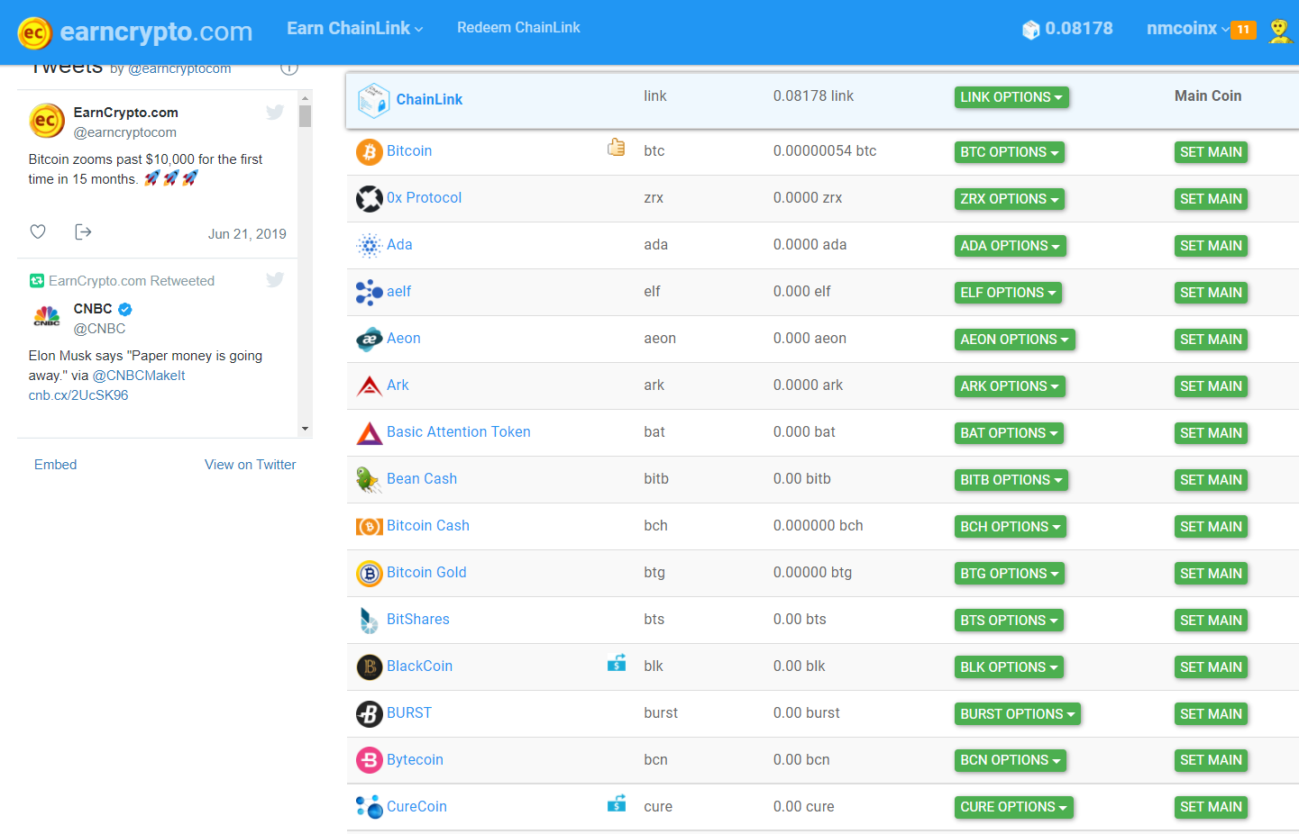The width and height of the screenshot is (1299, 834).
Task: Click the BitShares coin icon
Action: (x=369, y=621)
